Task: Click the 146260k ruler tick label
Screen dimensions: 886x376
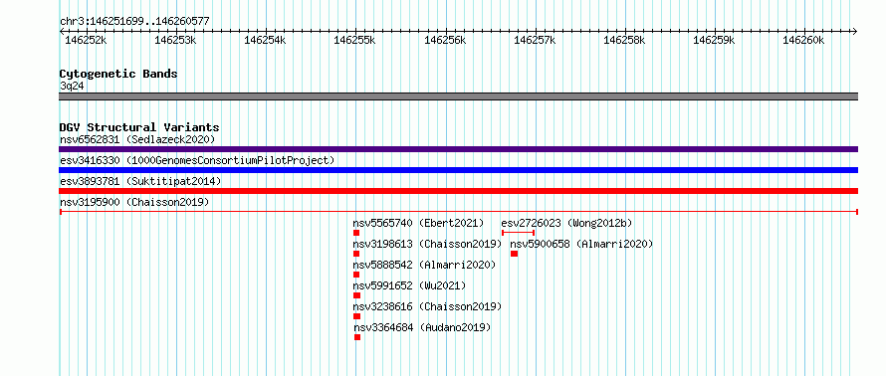Action: [803, 40]
